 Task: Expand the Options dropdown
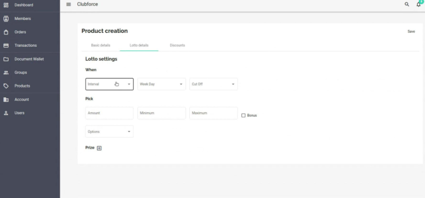tap(109, 132)
